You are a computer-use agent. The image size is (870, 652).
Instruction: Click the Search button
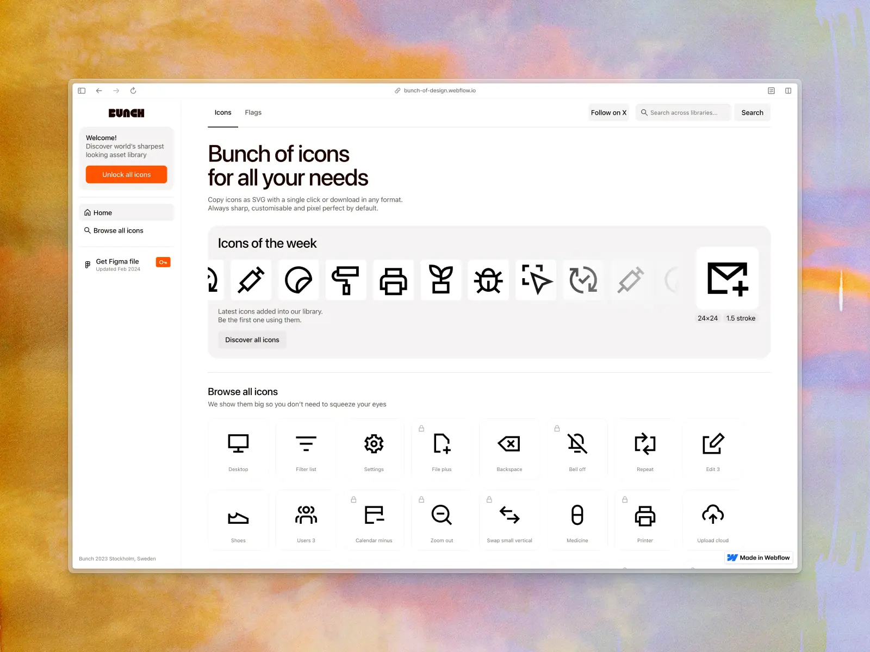[x=752, y=112]
